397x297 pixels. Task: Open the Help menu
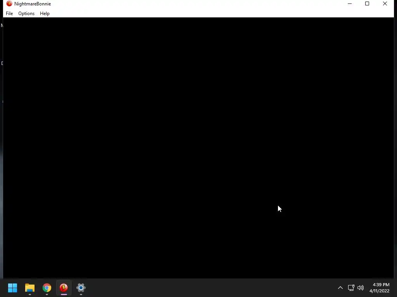point(45,14)
